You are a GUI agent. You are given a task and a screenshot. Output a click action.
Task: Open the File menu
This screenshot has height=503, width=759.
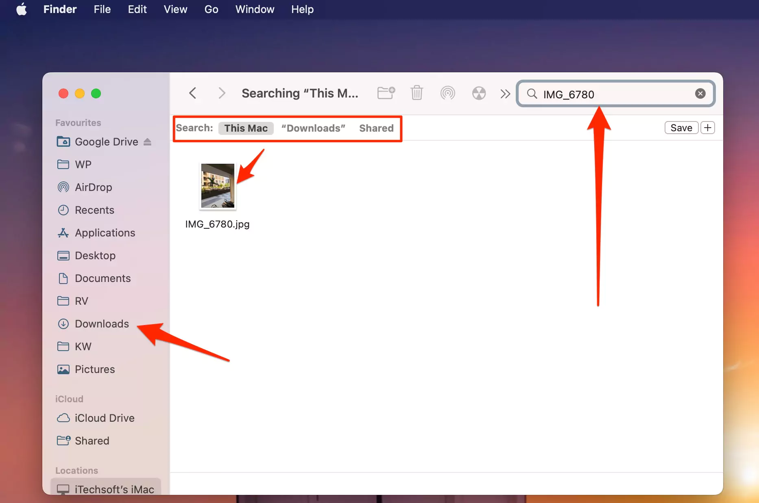102,9
